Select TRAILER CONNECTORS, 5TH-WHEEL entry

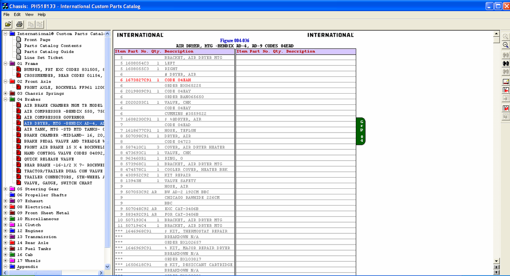tap(64, 177)
